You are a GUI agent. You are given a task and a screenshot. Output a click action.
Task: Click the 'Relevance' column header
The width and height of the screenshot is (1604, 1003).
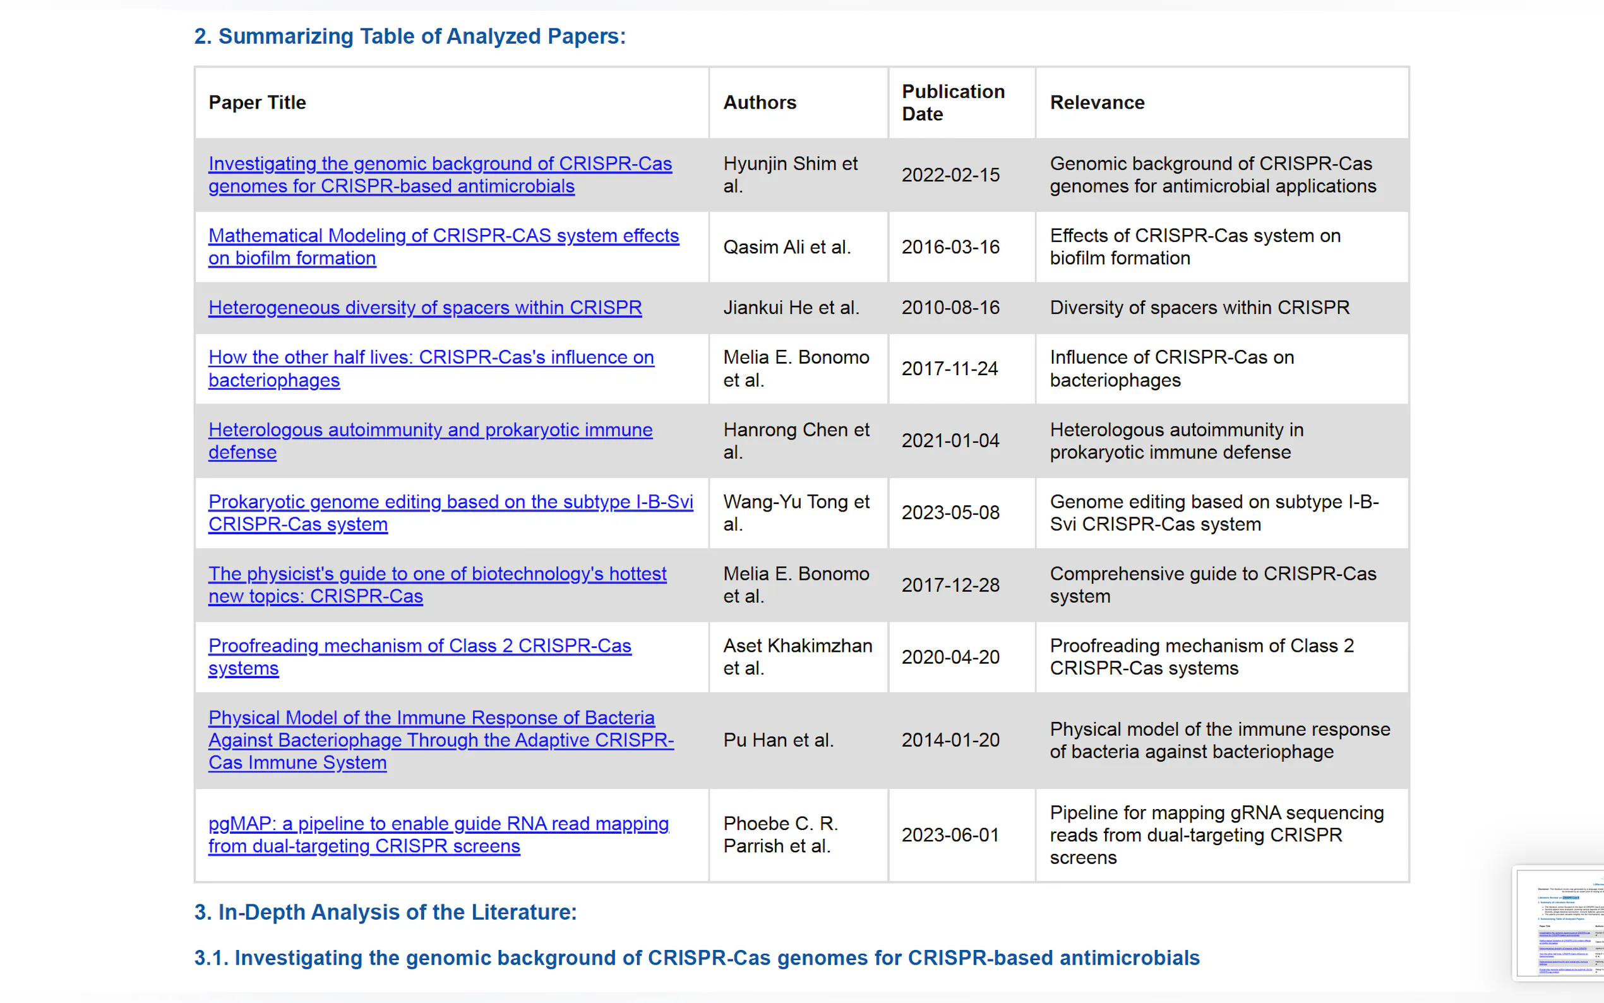[x=1097, y=103]
